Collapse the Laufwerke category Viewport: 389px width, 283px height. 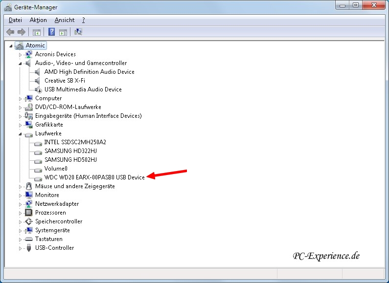click(x=21, y=133)
